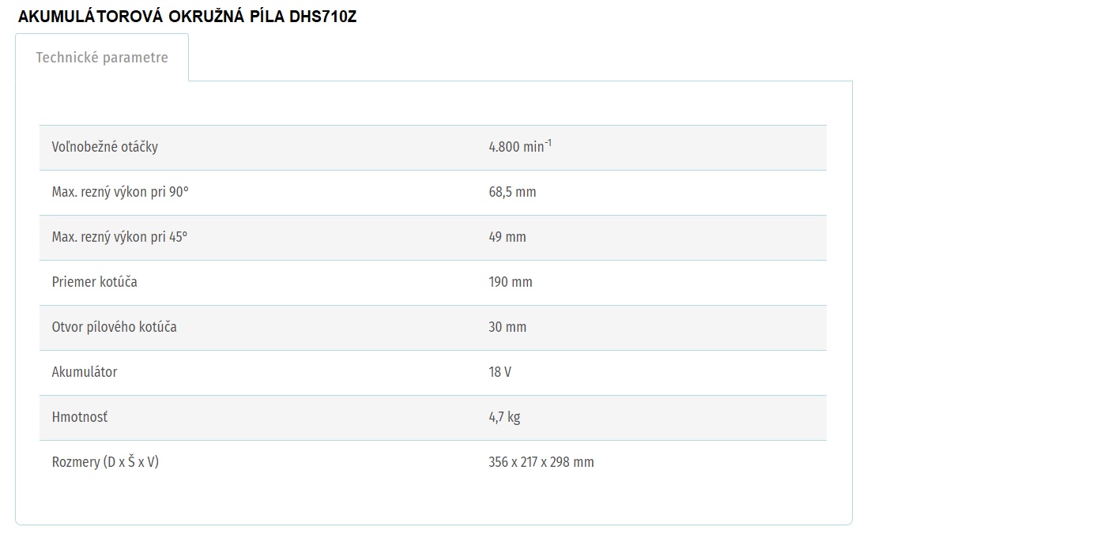Select the Akumulátor row label

[x=85, y=372]
